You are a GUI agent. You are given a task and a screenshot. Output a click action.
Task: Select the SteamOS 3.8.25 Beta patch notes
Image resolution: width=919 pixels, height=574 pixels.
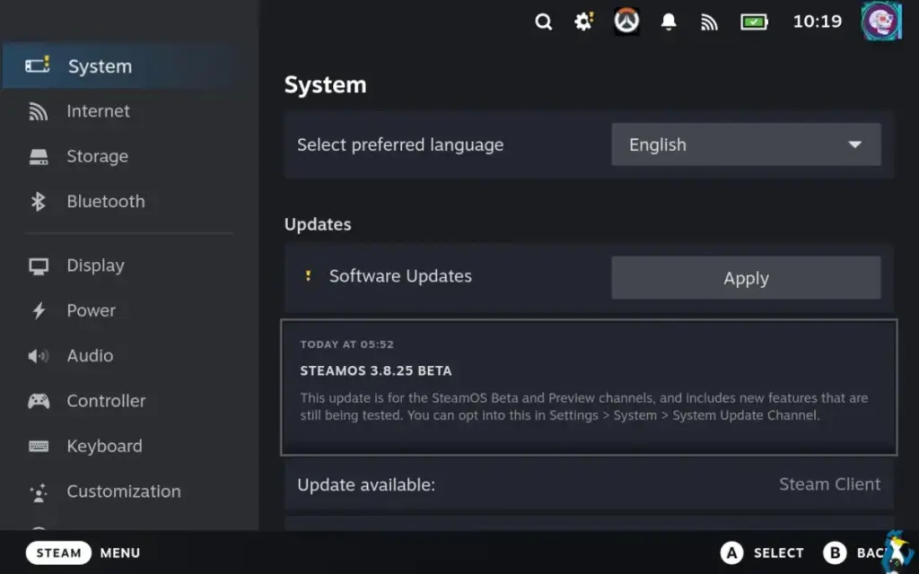589,387
